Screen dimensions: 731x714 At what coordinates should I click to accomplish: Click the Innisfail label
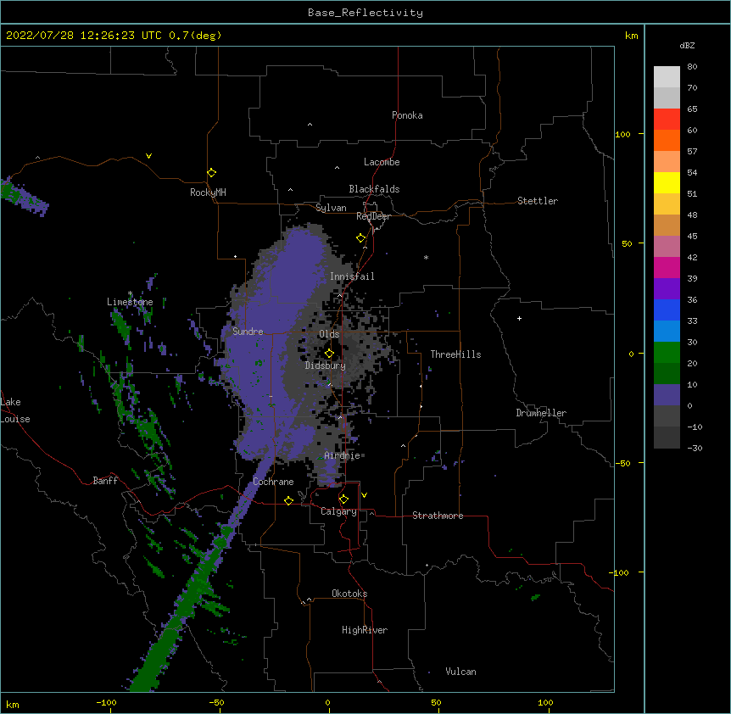click(x=352, y=276)
